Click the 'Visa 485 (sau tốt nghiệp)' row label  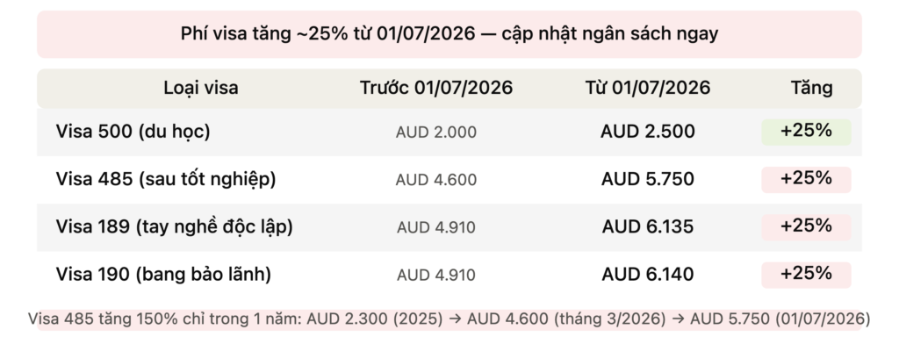tap(166, 179)
